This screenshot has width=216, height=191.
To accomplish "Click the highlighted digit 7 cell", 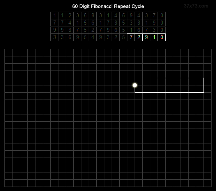I will [131, 37].
